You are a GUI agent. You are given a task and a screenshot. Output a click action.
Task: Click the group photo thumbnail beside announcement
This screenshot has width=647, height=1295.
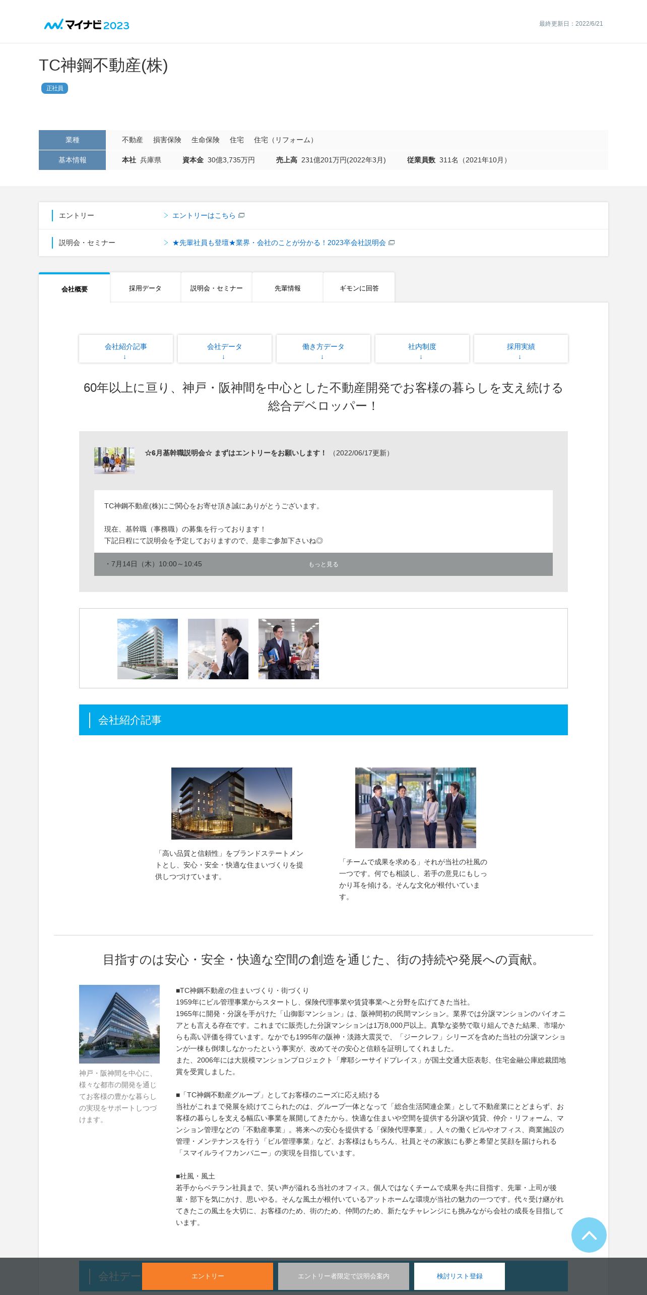pos(114,460)
